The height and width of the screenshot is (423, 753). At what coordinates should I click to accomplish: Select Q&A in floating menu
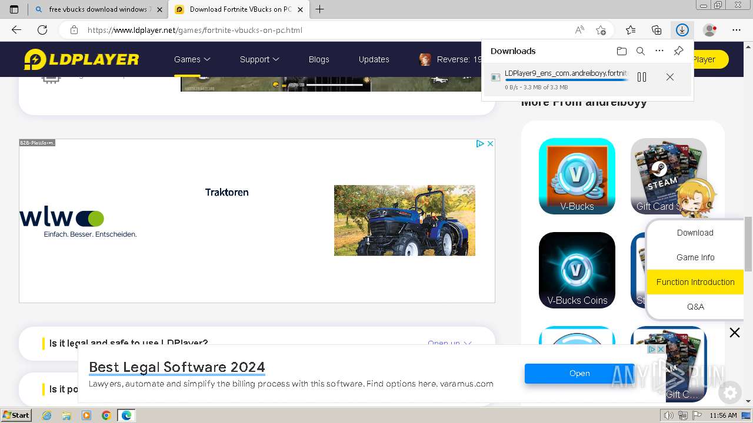pos(695,307)
